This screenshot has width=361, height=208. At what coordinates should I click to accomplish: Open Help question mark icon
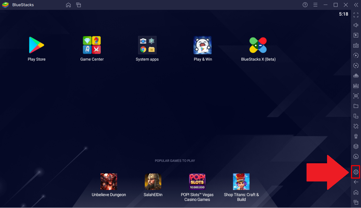point(305,5)
